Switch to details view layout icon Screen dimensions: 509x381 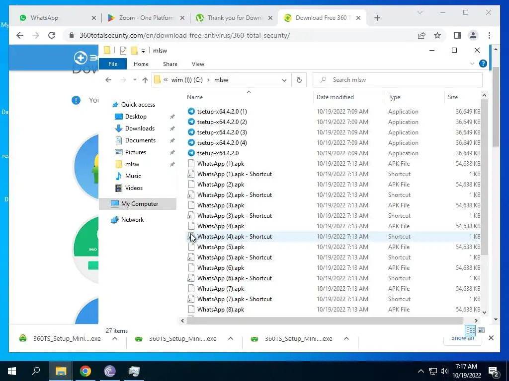click(x=470, y=330)
